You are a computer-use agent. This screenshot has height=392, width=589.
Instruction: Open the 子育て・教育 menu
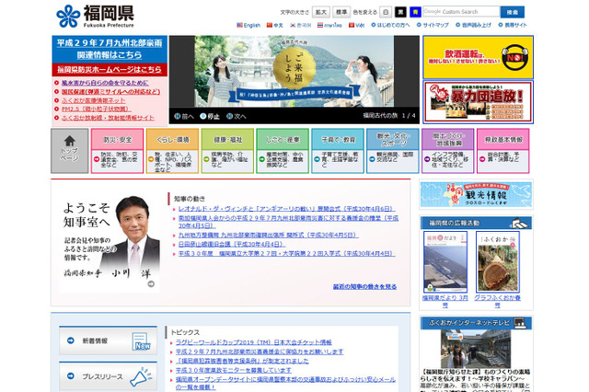tap(338, 140)
